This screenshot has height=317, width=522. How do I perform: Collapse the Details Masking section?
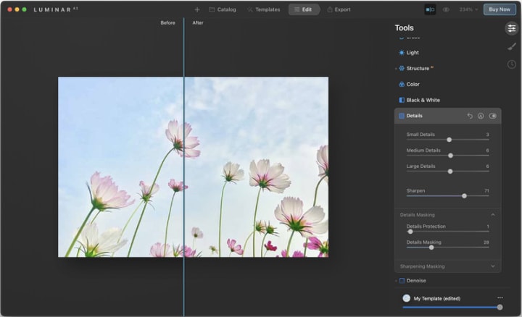(493, 215)
